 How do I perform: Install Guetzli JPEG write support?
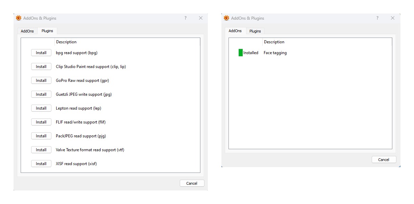(41, 94)
